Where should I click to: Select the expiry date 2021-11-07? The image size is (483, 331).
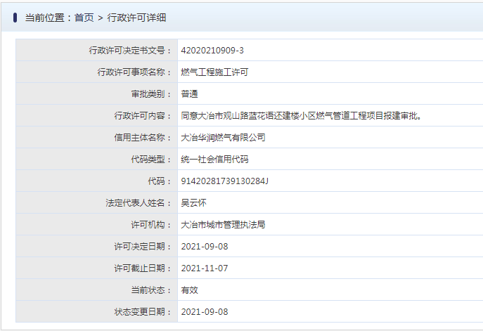pyautogui.click(x=205, y=268)
